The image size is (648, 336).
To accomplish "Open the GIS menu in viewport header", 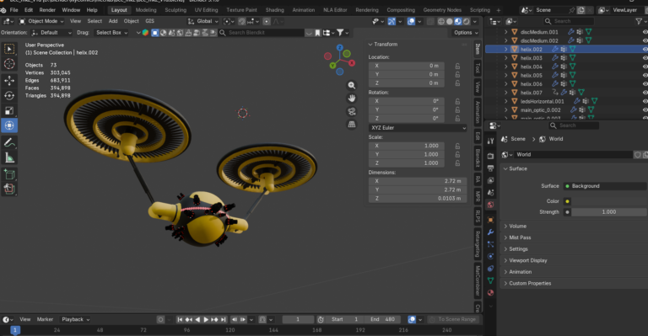I will 149,21.
